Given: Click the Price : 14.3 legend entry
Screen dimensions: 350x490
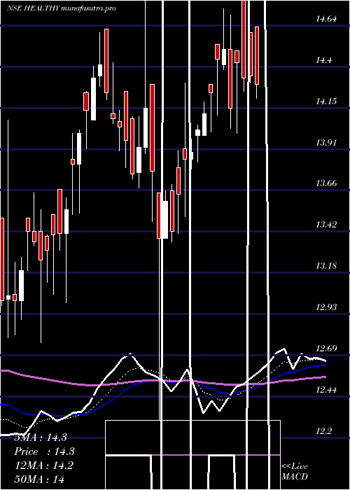Looking at the screenshot, I should point(44,451).
